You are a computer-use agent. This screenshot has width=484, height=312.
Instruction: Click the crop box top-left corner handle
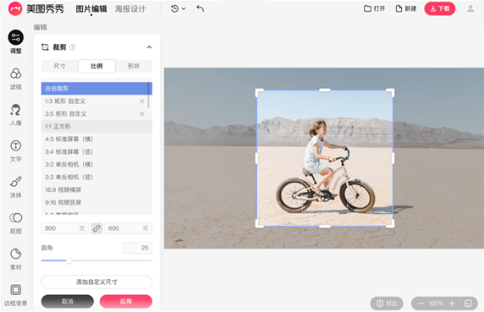pyautogui.click(x=259, y=92)
